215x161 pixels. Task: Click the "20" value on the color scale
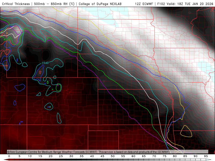pyautogui.click(x=51, y=156)
